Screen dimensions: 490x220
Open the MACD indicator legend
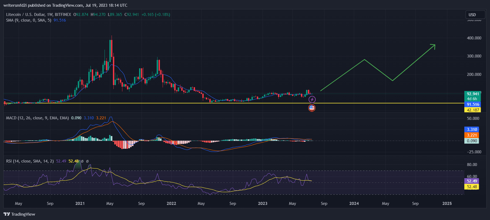(37, 118)
